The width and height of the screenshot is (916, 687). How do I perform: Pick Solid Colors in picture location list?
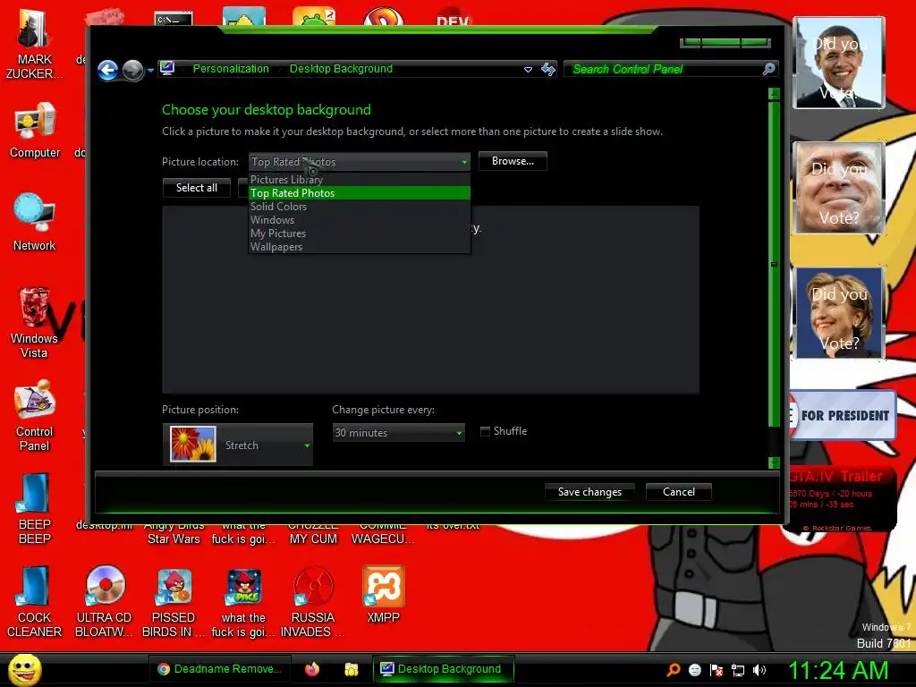pyautogui.click(x=360, y=207)
